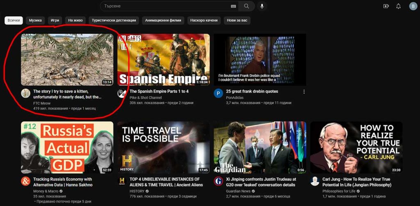
Task: Activate voice search microphone icon
Action: tap(262, 6)
